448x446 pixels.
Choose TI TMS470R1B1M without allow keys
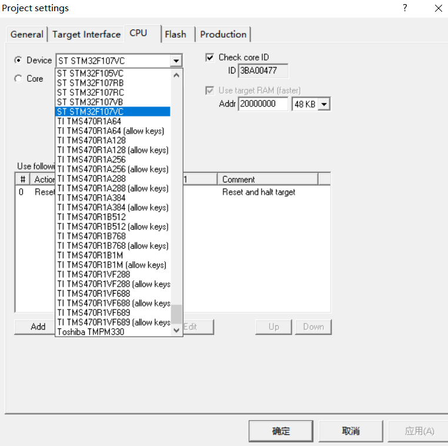[x=113, y=255]
